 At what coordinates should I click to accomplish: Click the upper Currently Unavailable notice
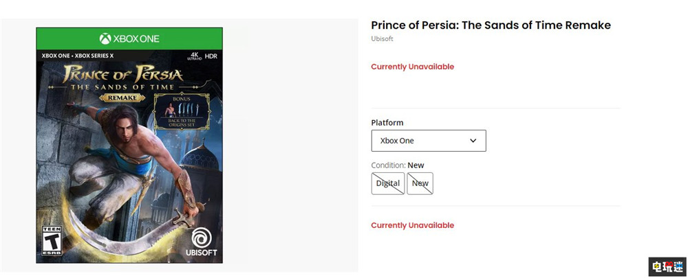coord(412,67)
